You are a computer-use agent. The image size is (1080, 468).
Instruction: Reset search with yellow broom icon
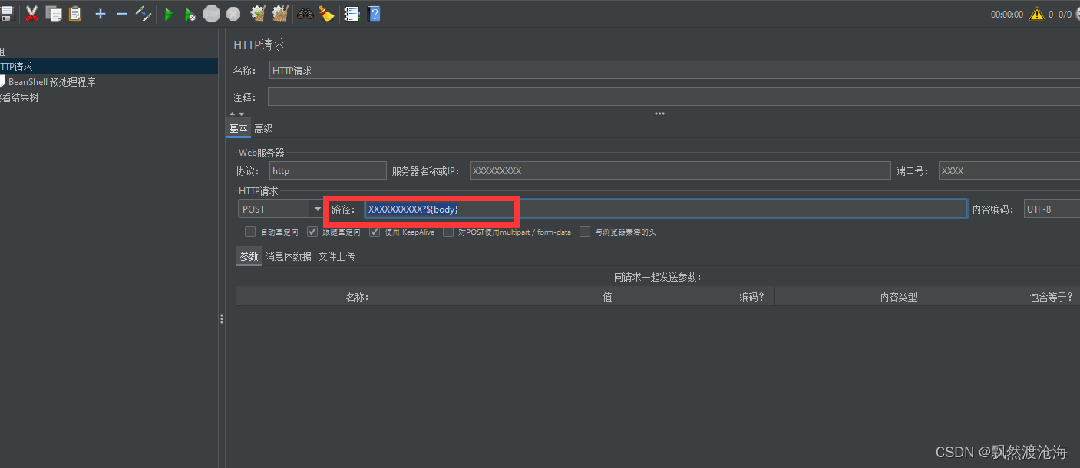(327, 14)
